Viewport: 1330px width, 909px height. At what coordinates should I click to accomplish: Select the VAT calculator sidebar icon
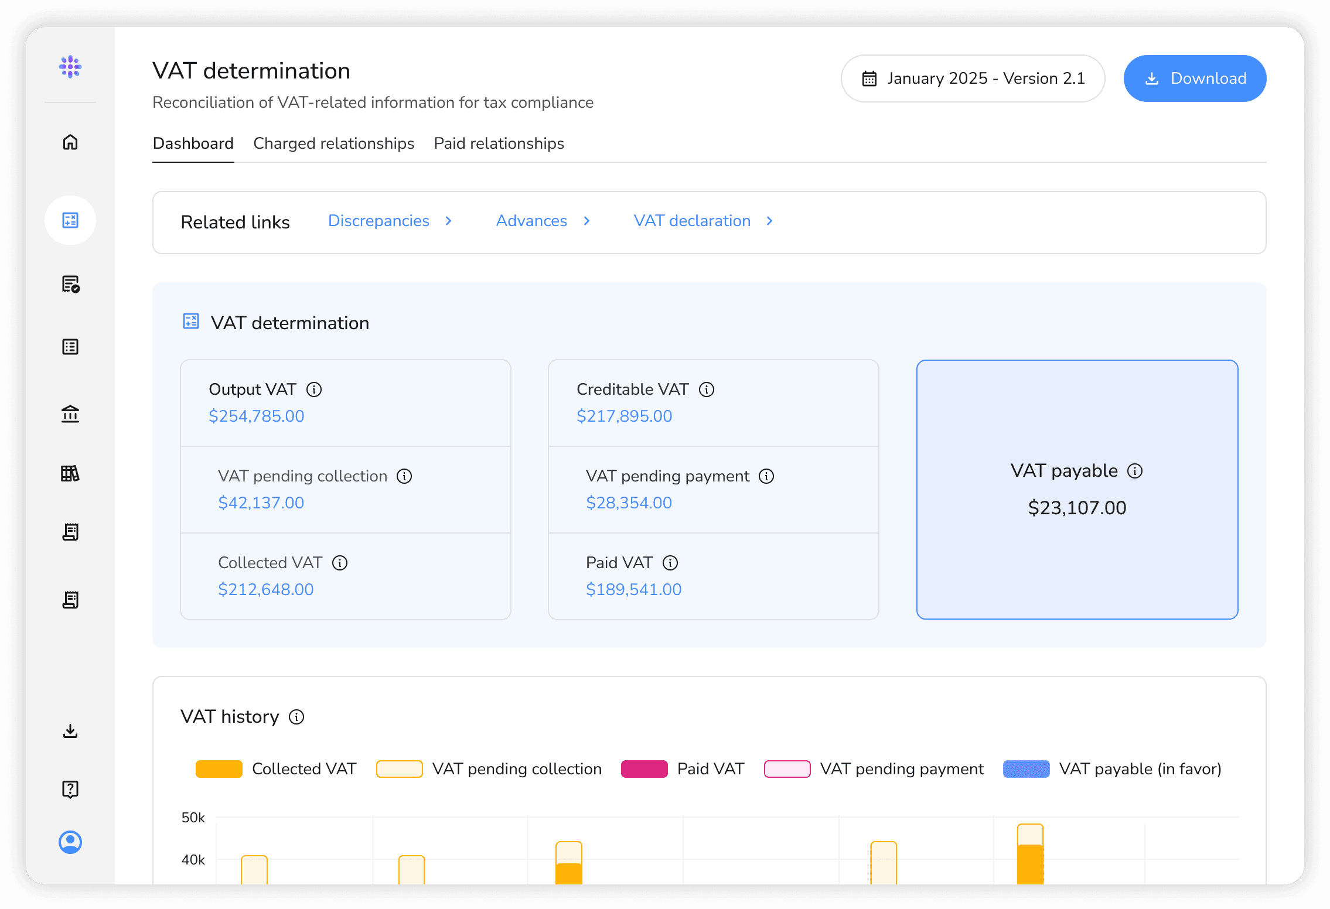coord(70,220)
